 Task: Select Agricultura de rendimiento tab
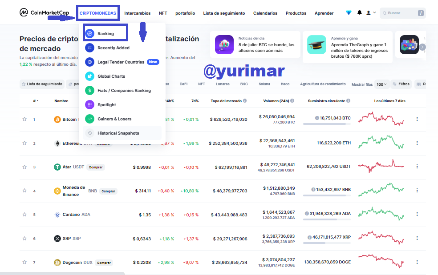[x=323, y=84]
